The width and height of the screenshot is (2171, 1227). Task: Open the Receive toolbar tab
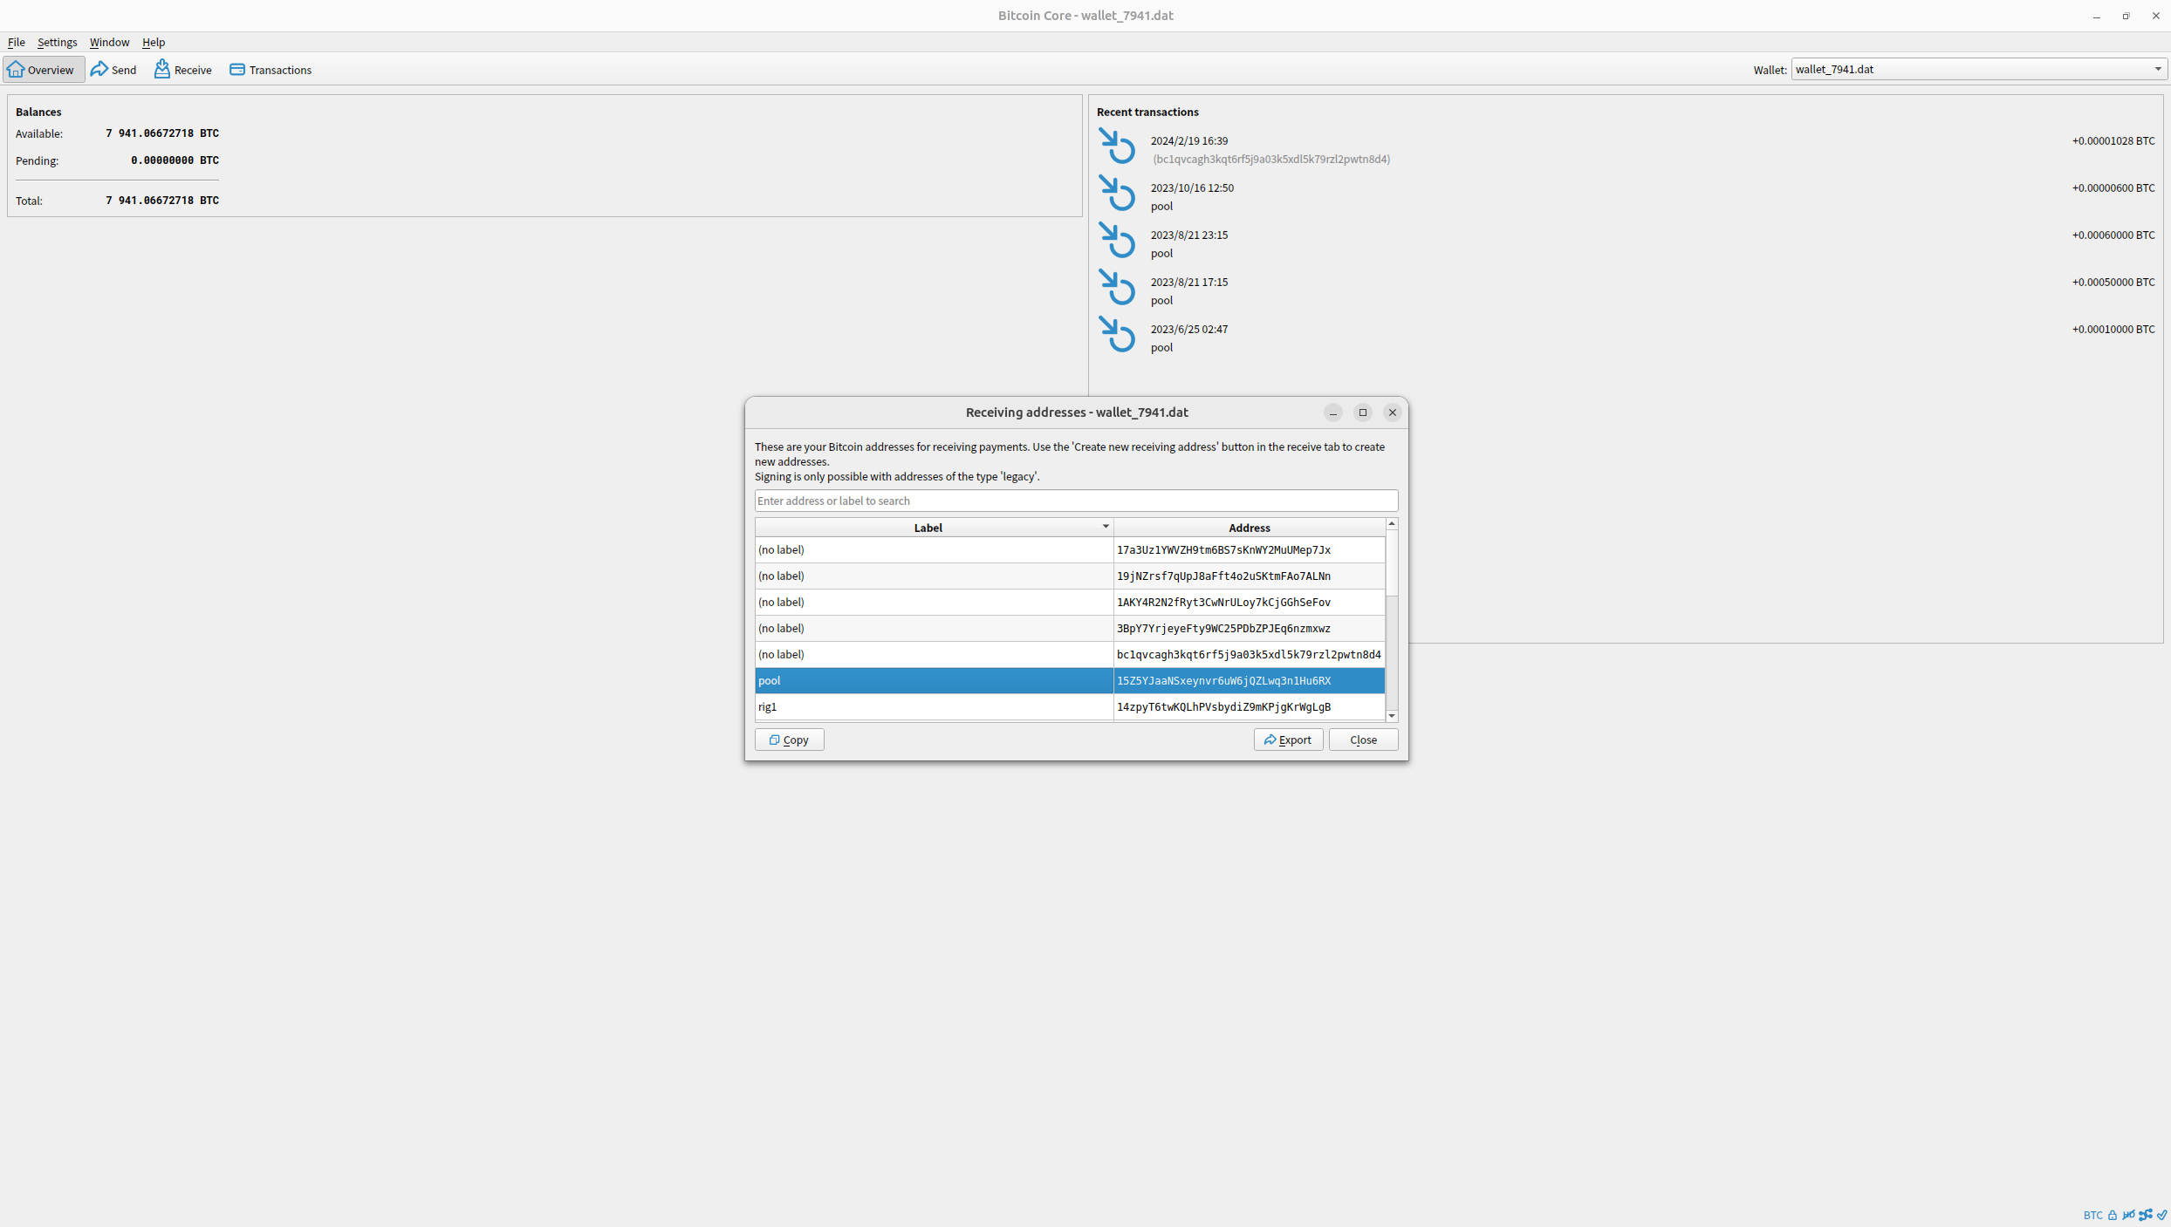[183, 70]
